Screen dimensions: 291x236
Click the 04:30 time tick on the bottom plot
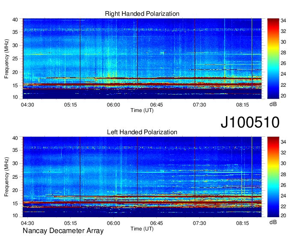(x=27, y=223)
